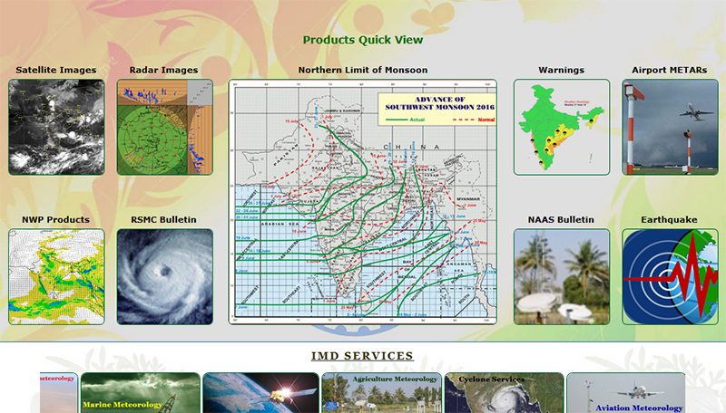Open the Warnings India map thumbnail
This screenshot has width=726, height=413.
click(x=562, y=127)
